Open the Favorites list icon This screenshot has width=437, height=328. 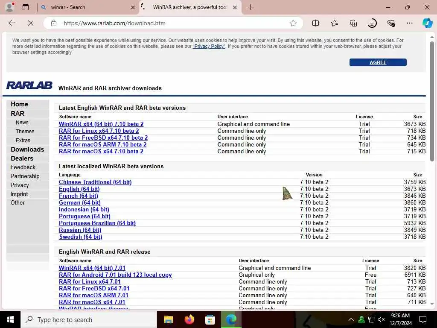pos(335,23)
